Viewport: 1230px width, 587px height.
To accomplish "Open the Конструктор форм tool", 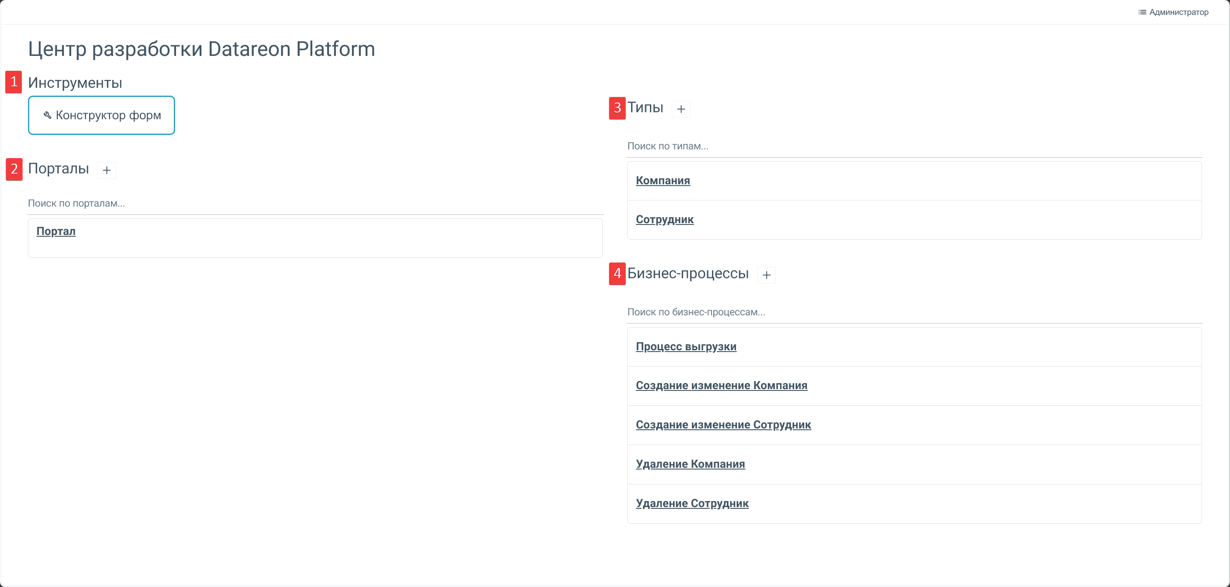I will click(x=108, y=115).
